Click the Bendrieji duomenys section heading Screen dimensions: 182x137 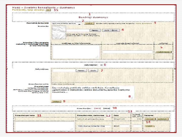tap(93, 17)
